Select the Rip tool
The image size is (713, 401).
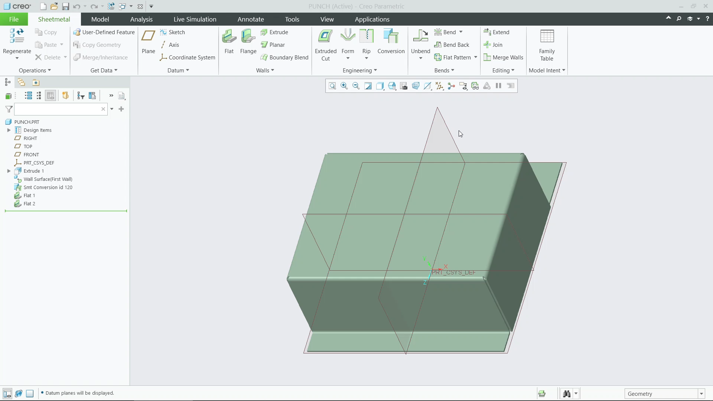[367, 41]
